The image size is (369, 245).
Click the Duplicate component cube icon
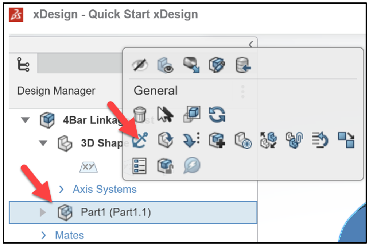tap(191, 114)
